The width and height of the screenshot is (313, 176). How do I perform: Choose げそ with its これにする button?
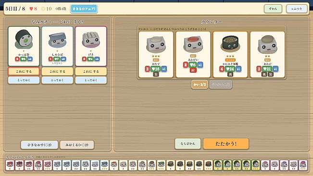tap(91, 72)
